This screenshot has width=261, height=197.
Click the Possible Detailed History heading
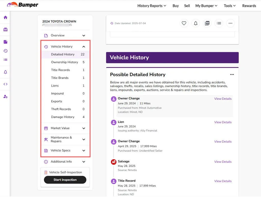(138, 75)
